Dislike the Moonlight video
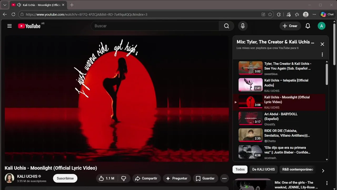 tap(123, 178)
